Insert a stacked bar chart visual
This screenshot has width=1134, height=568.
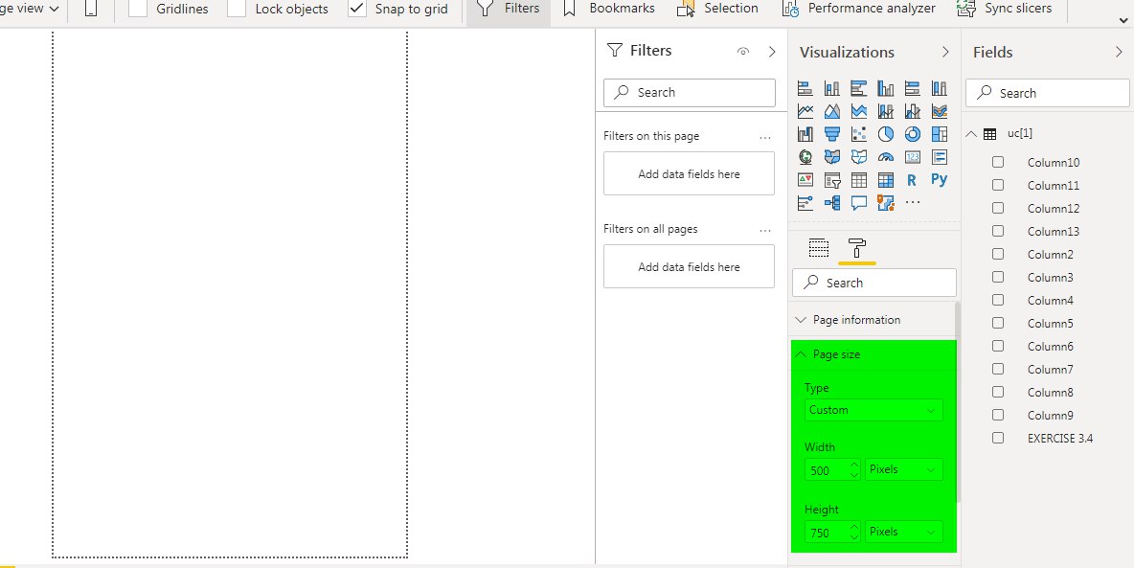pyautogui.click(x=805, y=88)
